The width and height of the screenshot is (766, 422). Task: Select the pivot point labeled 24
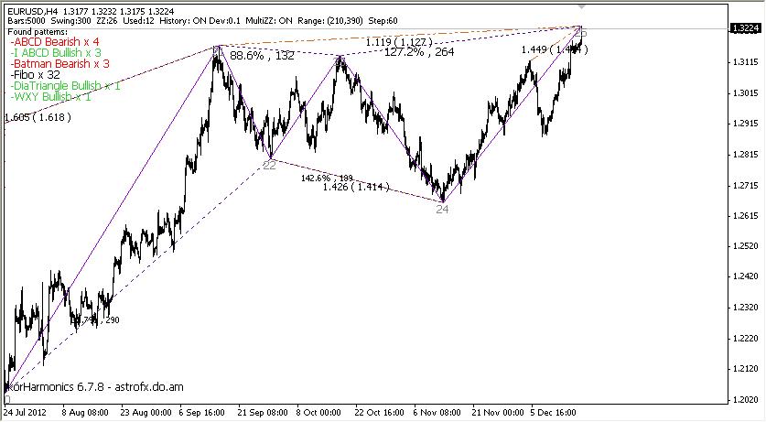tap(442, 210)
